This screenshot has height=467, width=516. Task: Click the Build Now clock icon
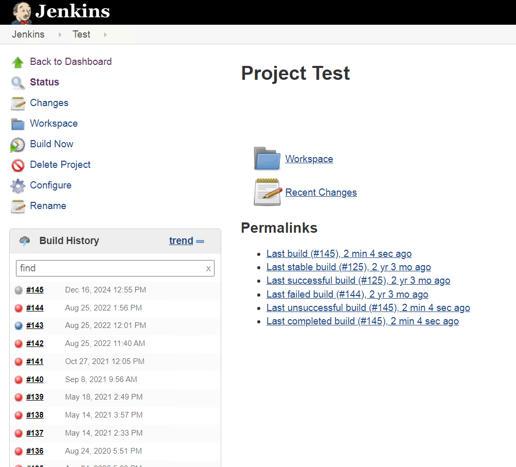17,145
